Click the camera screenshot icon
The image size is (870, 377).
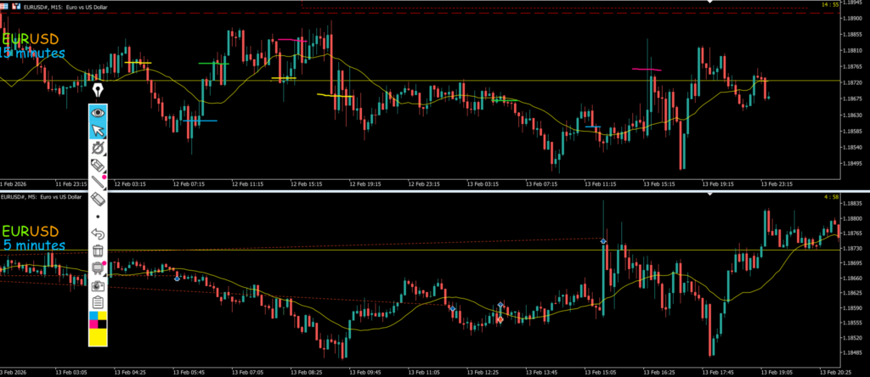point(99,285)
